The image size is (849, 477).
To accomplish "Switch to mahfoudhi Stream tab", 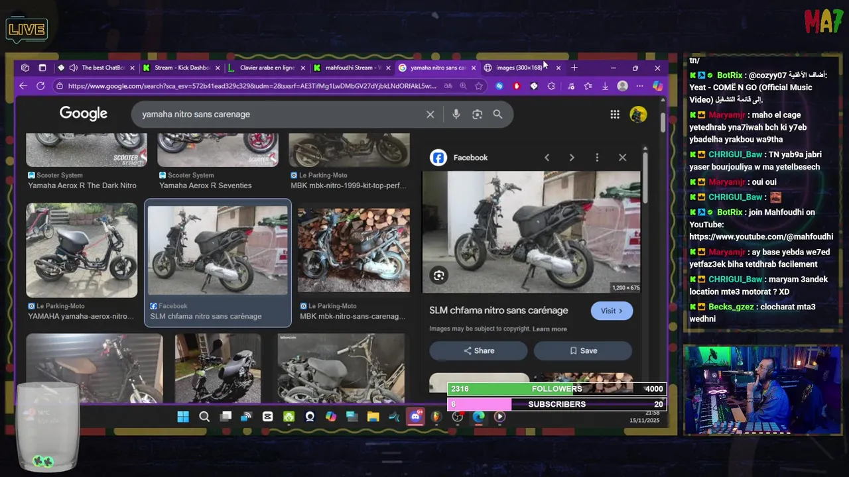I will tap(352, 68).
